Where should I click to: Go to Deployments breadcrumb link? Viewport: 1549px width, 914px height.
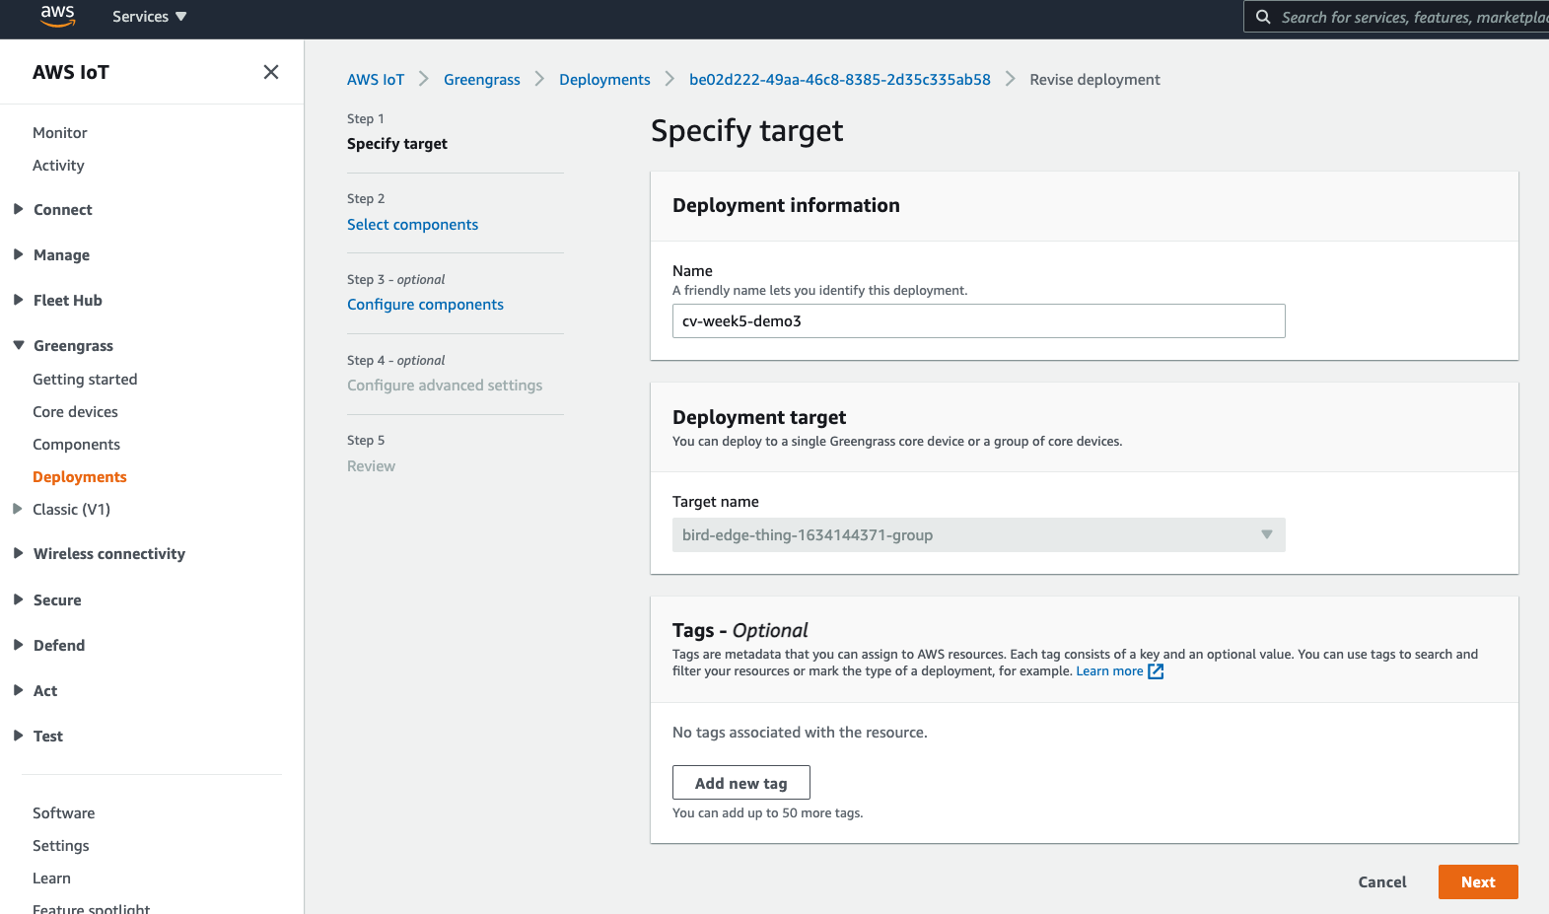pos(604,80)
